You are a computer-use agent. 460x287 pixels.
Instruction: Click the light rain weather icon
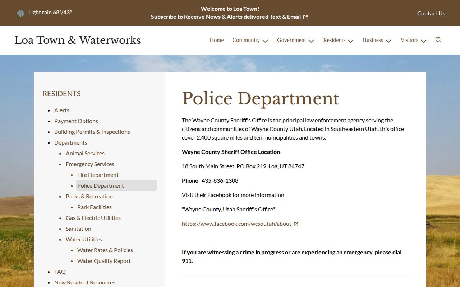pyautogui.click(x=21, y=13)
